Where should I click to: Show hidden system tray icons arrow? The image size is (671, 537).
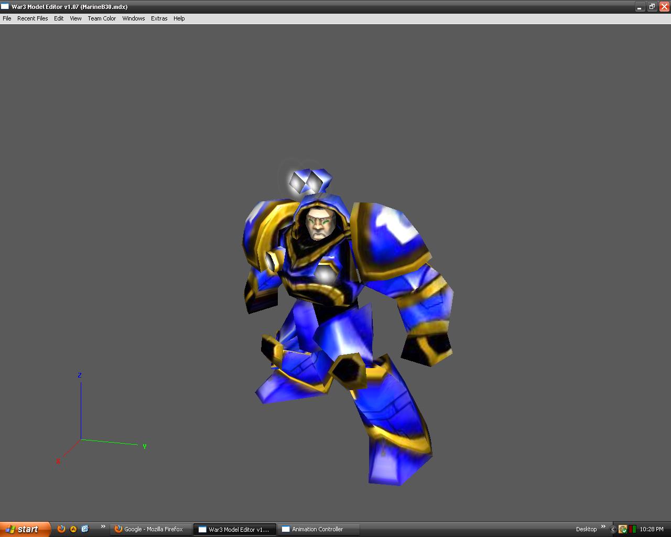click(x=613, y=529)
